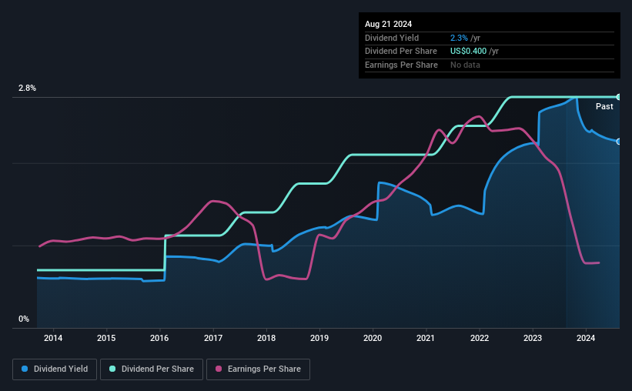
Task: Click the blue Dividend Yield legend dot
Action: click(x=25, y=369)
